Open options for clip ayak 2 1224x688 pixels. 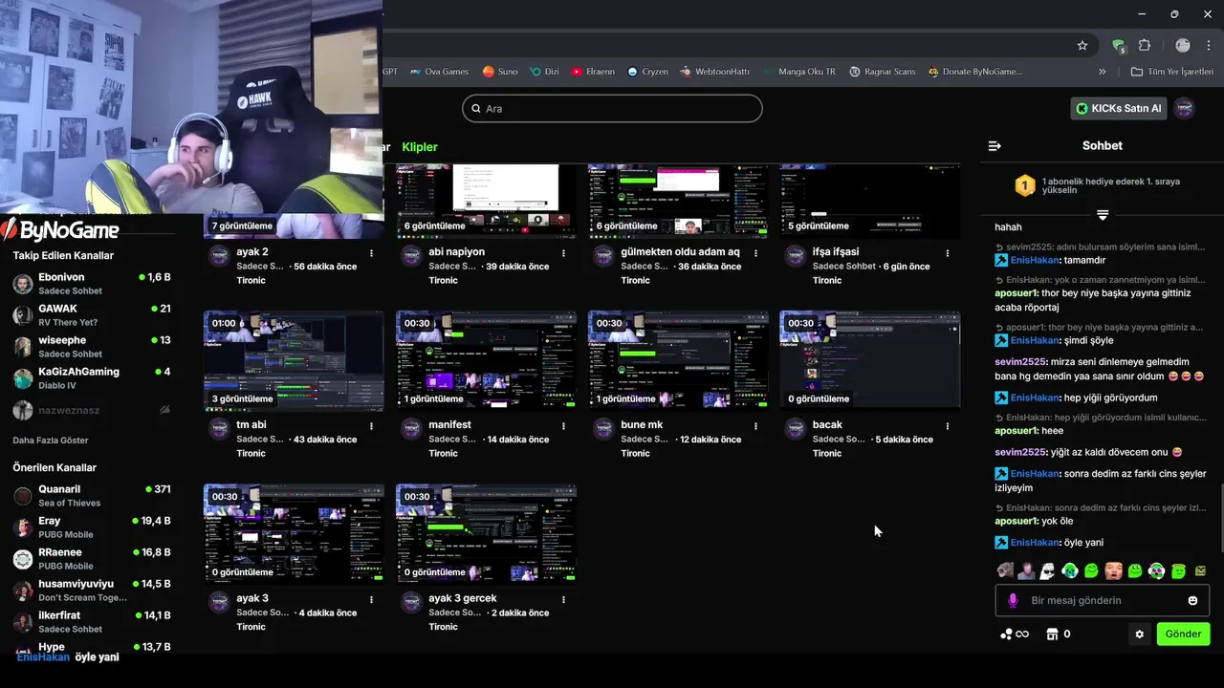click(x=371, y=253)
